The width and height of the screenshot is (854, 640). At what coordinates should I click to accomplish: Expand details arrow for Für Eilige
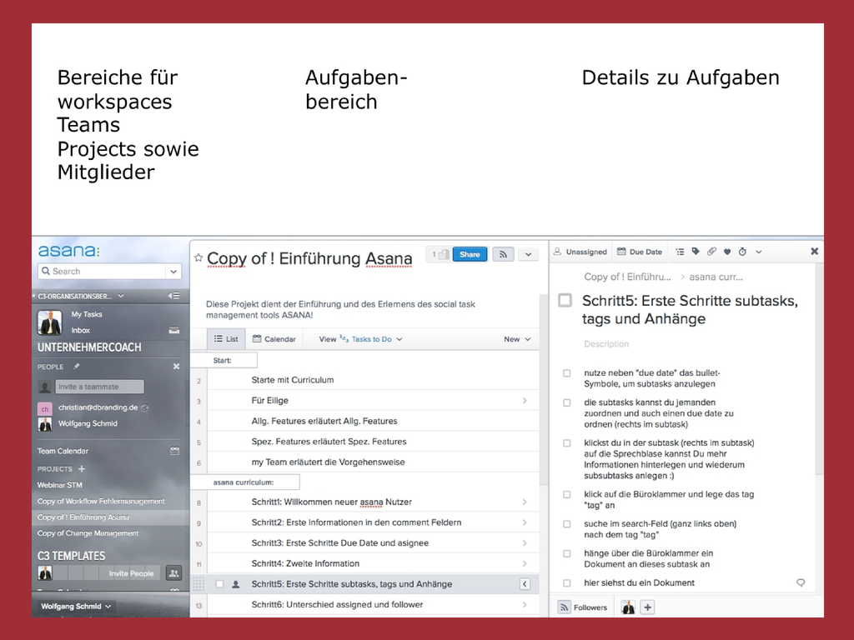(x=525, y=401)
